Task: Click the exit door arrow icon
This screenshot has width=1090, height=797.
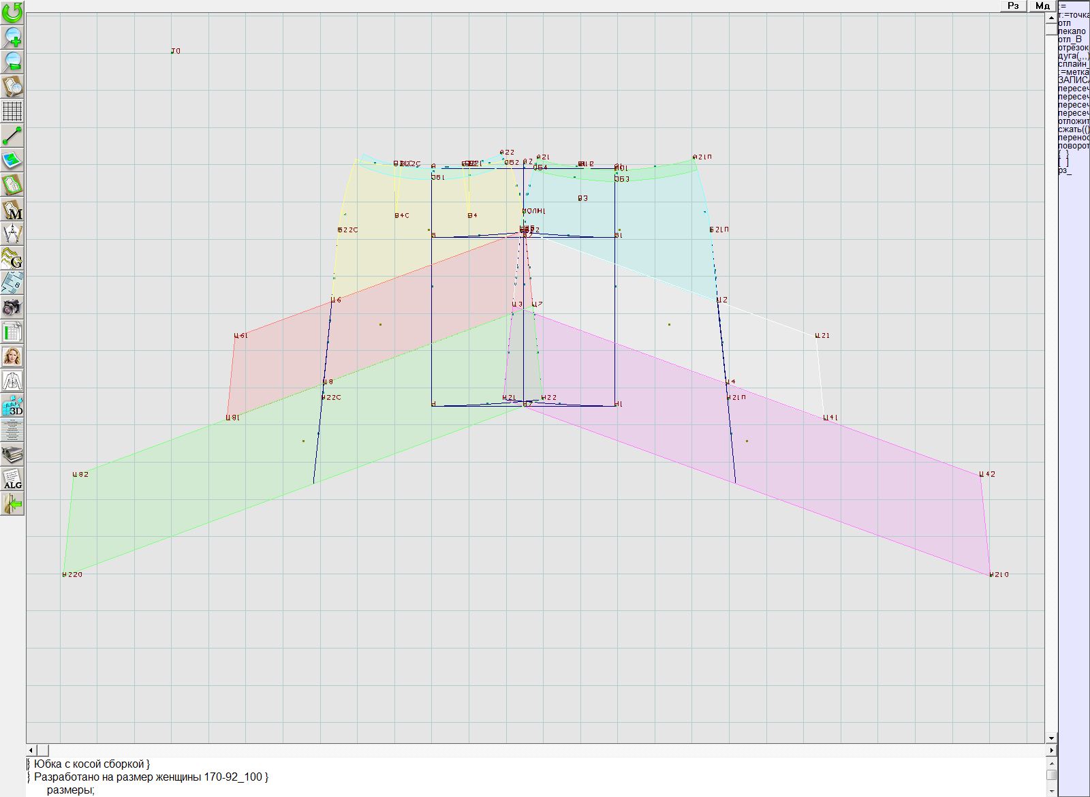Action: pos(12,504)
